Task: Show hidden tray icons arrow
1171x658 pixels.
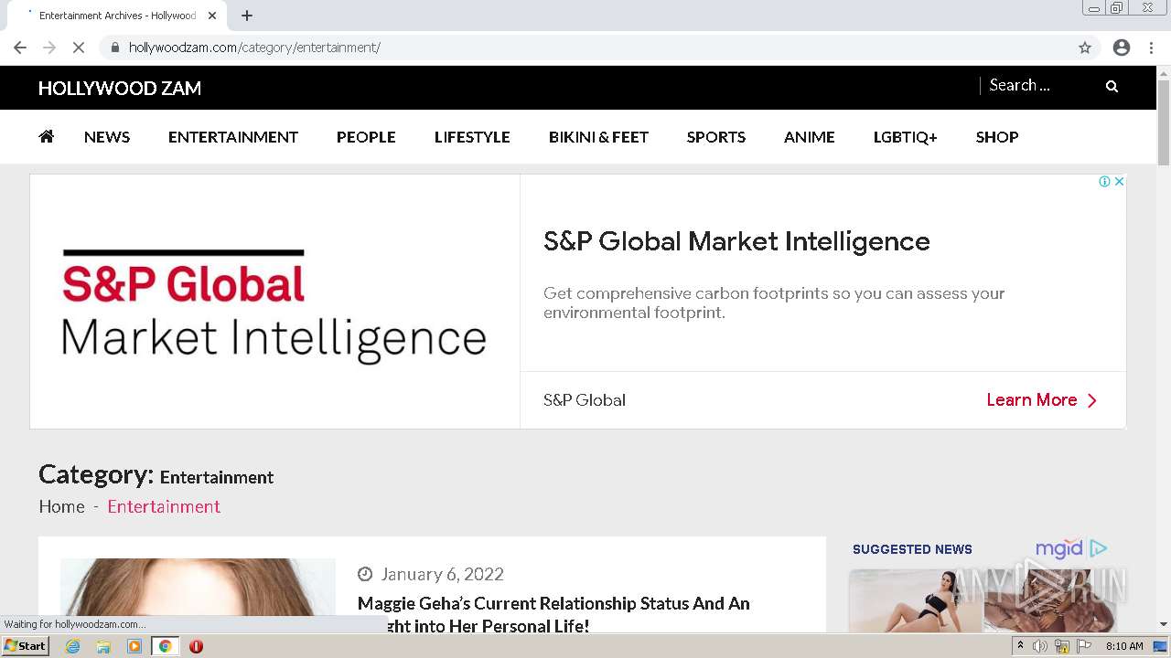Action: [1020, 646]
